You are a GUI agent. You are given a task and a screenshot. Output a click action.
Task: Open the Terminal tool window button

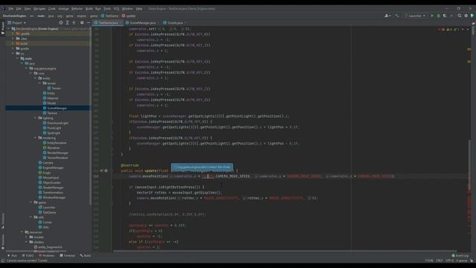point(68,255)
